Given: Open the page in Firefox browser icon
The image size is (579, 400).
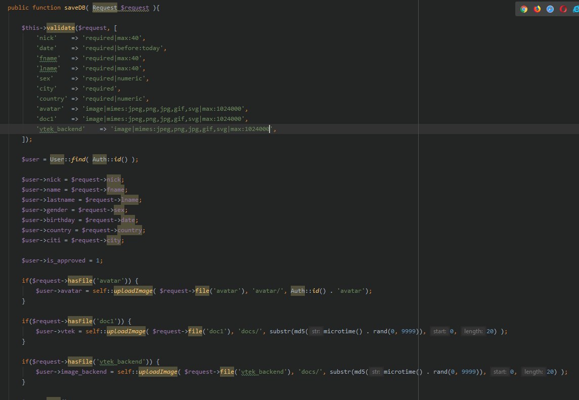Looking at the screenshot, I should [537, 9].
